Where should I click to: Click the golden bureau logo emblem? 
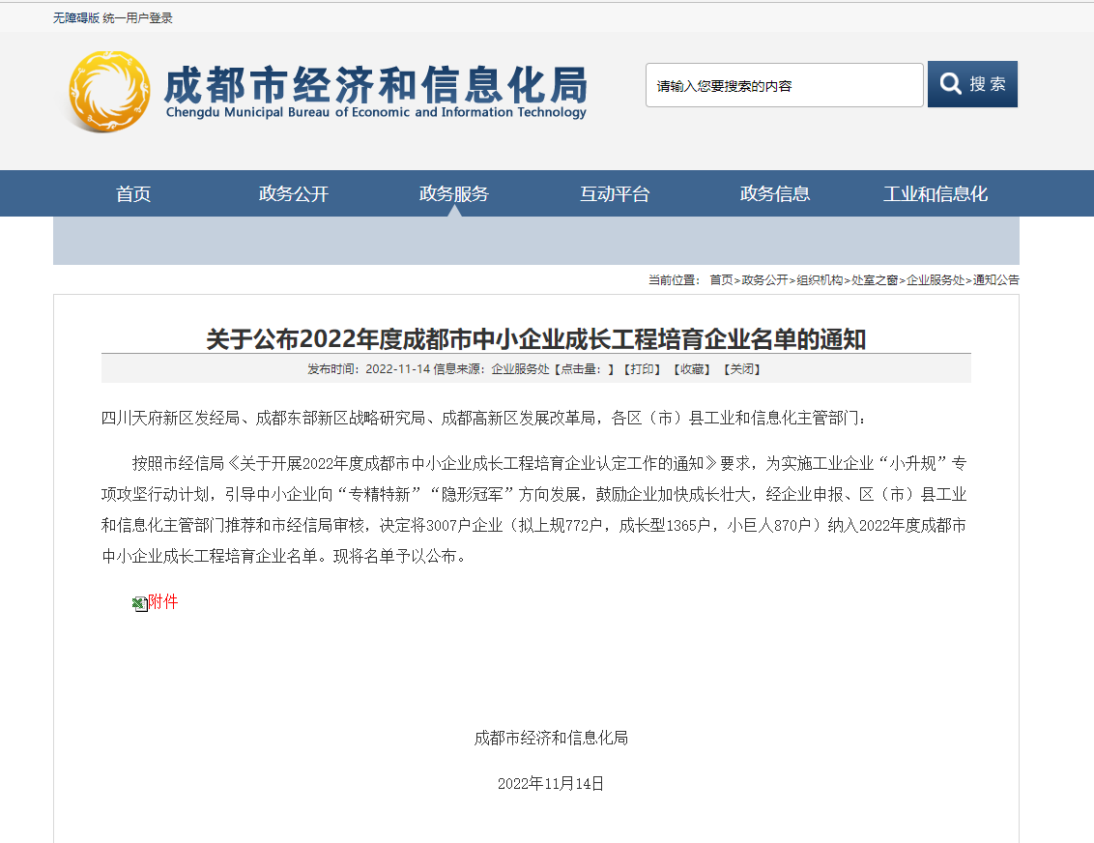coord(109,91)
